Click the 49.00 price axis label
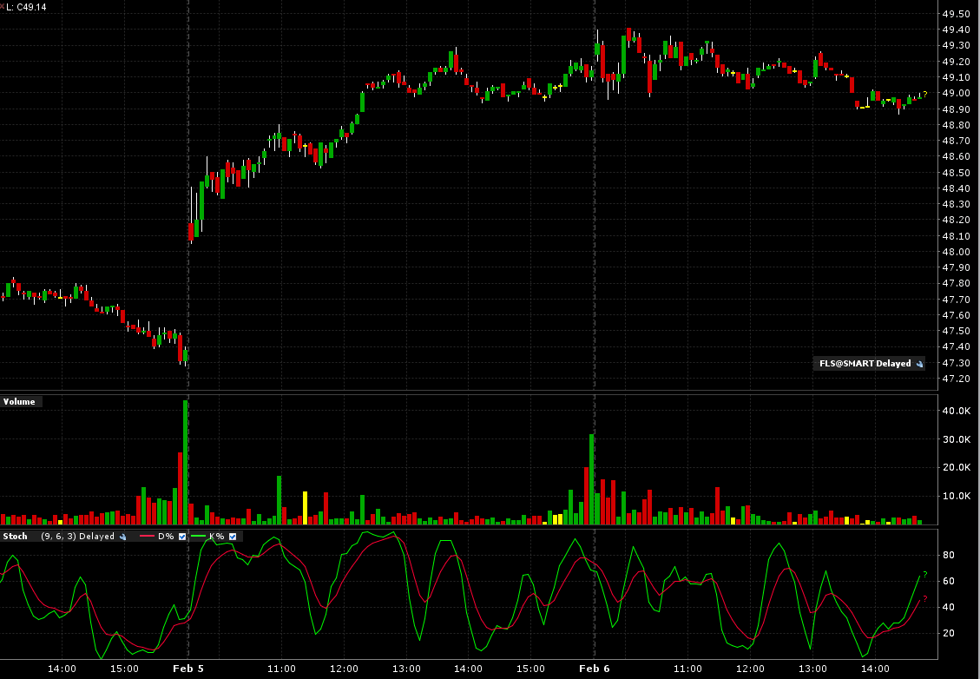 (957, 93)
